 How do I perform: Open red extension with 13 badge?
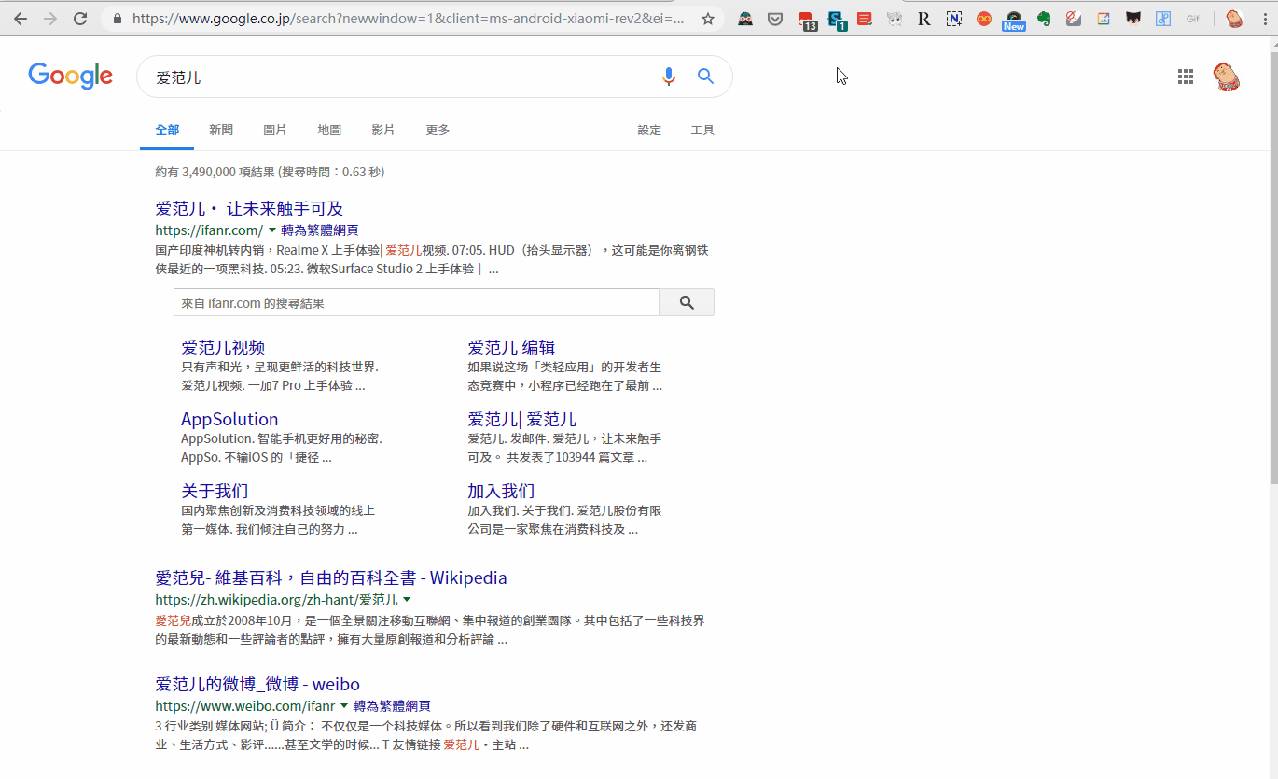point(807,20)
